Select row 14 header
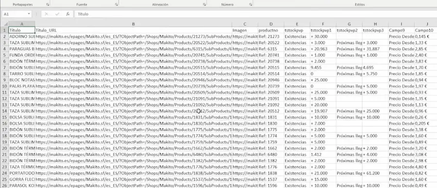437x188 pixels. [4, 111]
